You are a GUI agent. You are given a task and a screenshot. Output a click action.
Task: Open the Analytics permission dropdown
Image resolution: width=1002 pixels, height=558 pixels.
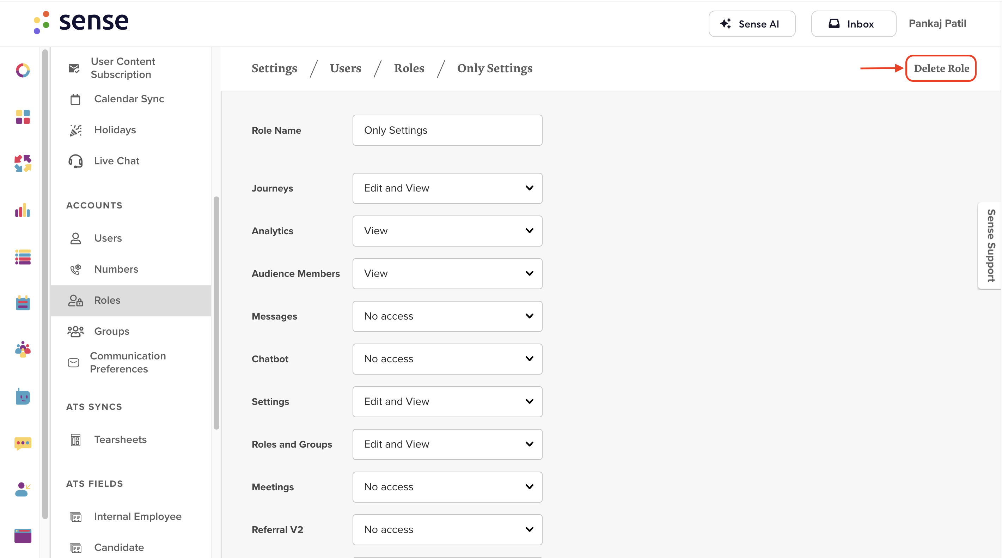coord(447,231)
